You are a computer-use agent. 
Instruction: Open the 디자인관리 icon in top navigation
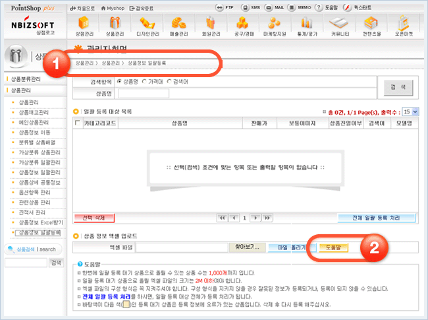(148, 25)
